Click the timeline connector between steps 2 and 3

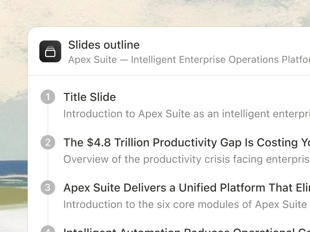click(48, 165)
